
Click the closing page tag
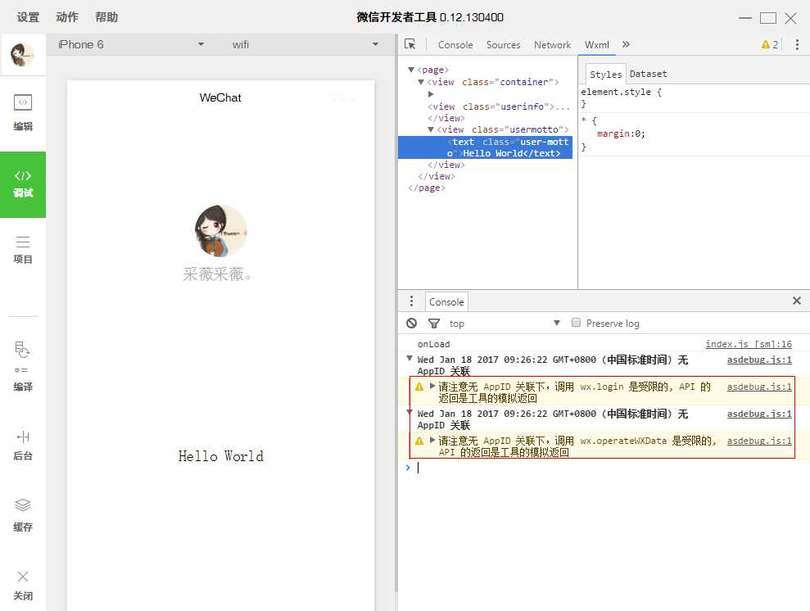pos(426,188)
